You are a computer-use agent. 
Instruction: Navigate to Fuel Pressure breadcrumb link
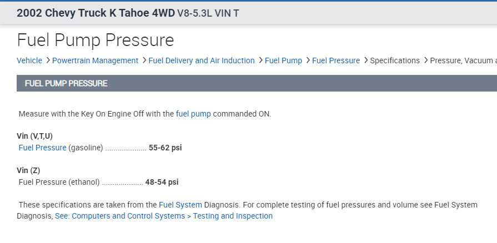coord(336,60)
